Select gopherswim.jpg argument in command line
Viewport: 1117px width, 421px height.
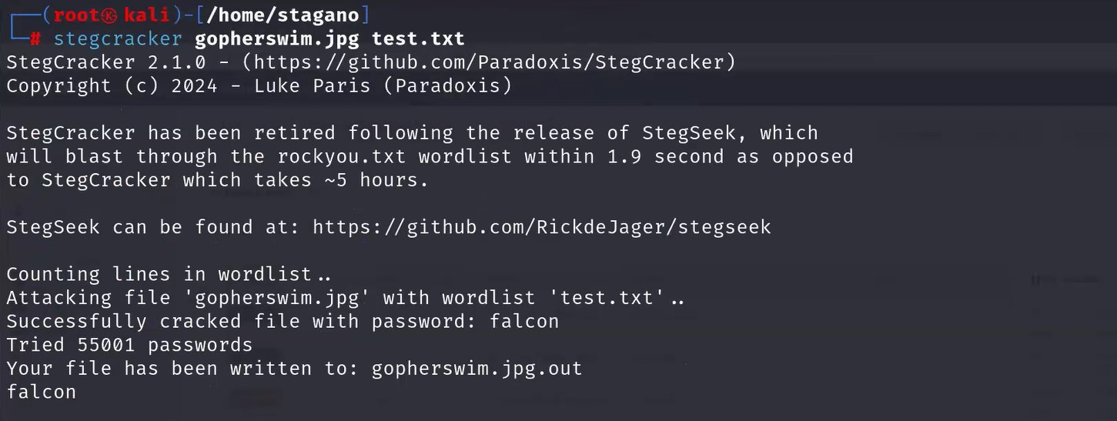277,38
